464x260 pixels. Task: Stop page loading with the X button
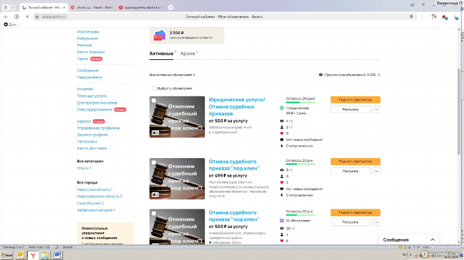click(x=27, y=17)
